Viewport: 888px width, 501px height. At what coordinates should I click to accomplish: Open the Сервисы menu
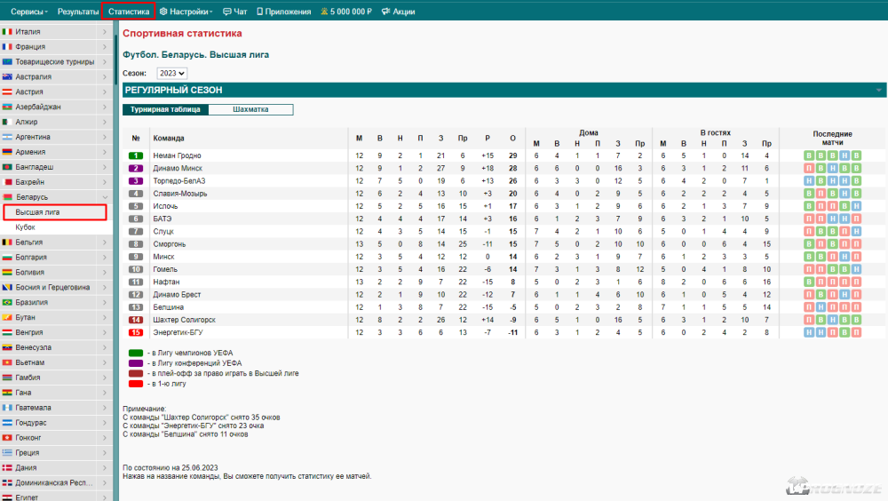(x=29, y=12)
